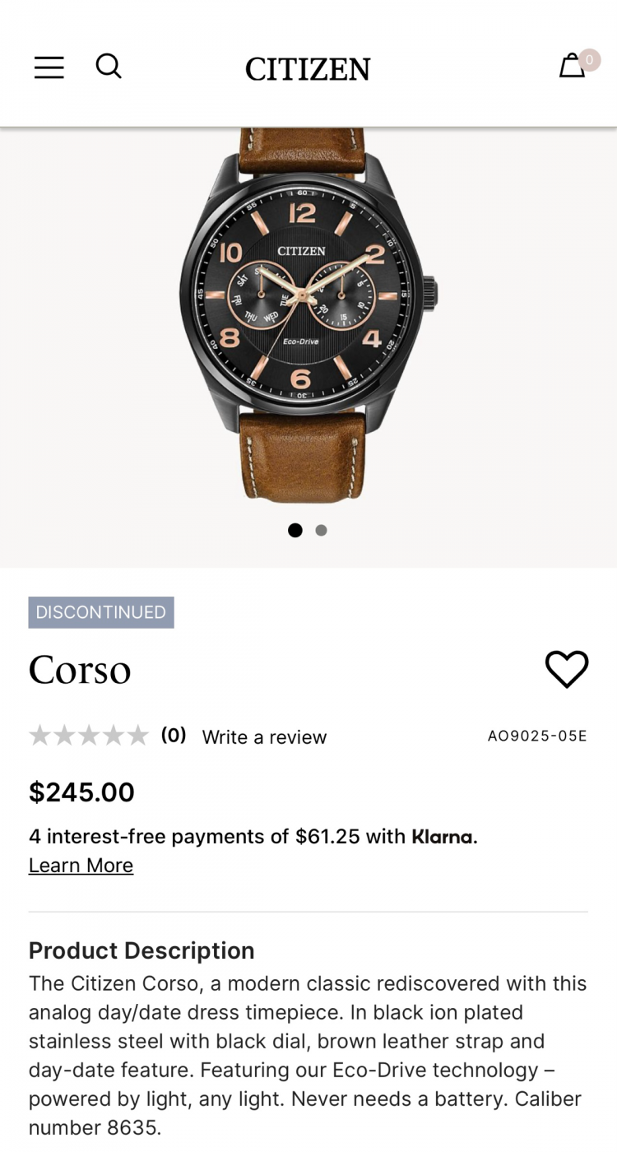Open the shopping bag icon
Viewport: 617px width, 1152px height.
click(x=573, y=66)
